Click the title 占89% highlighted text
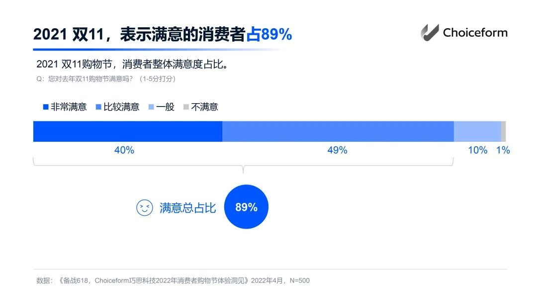Image resolution: width=537 pixels, height=301 pixels. [269, 34]
